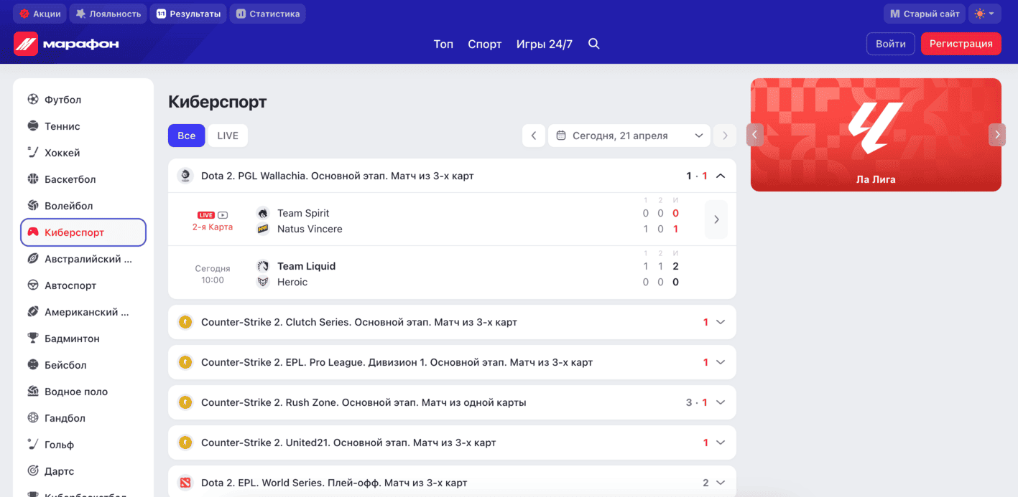Select Football in the sports sidebar
The image size is (1018, 497).
pyautogui.click(x=63, y=100)
